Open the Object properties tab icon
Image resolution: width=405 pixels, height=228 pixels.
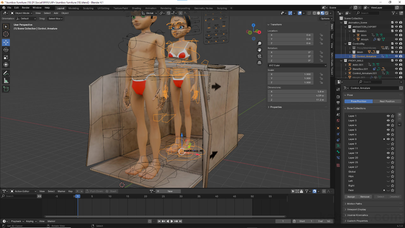[x=338, y=128]
